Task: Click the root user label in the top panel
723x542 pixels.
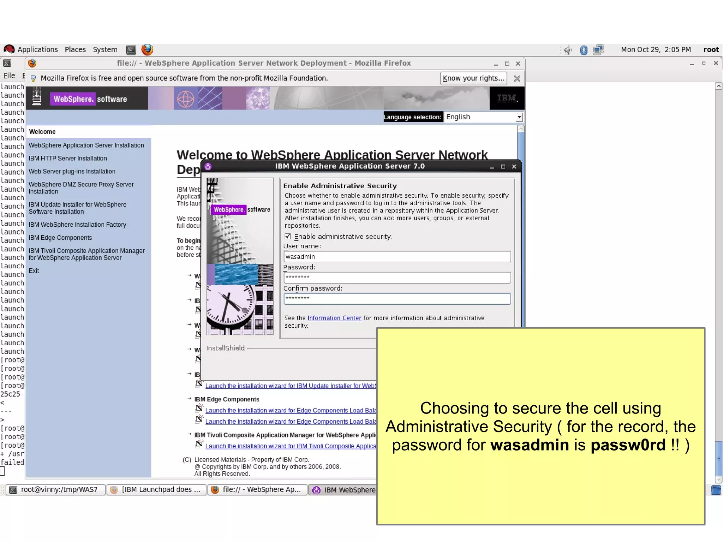Action: 711,49
